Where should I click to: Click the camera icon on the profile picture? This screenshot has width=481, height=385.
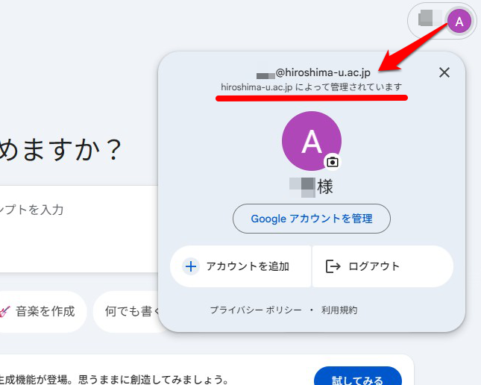click(x=333, y=161)
